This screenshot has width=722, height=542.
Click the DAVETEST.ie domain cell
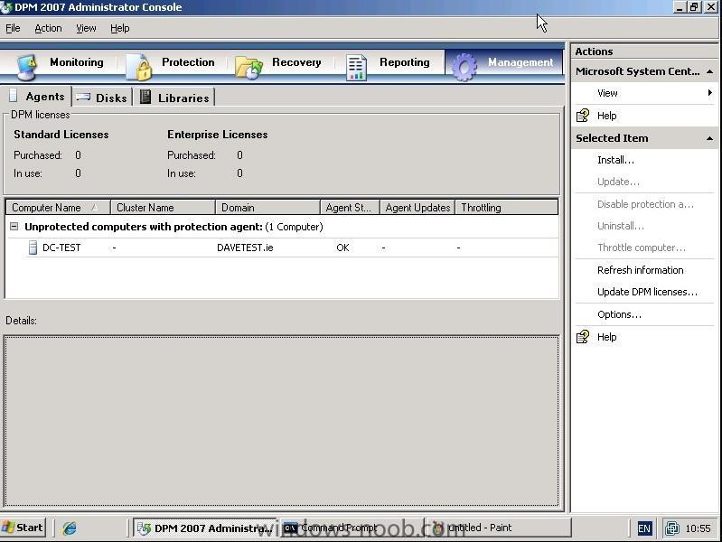tap(245, 248)
